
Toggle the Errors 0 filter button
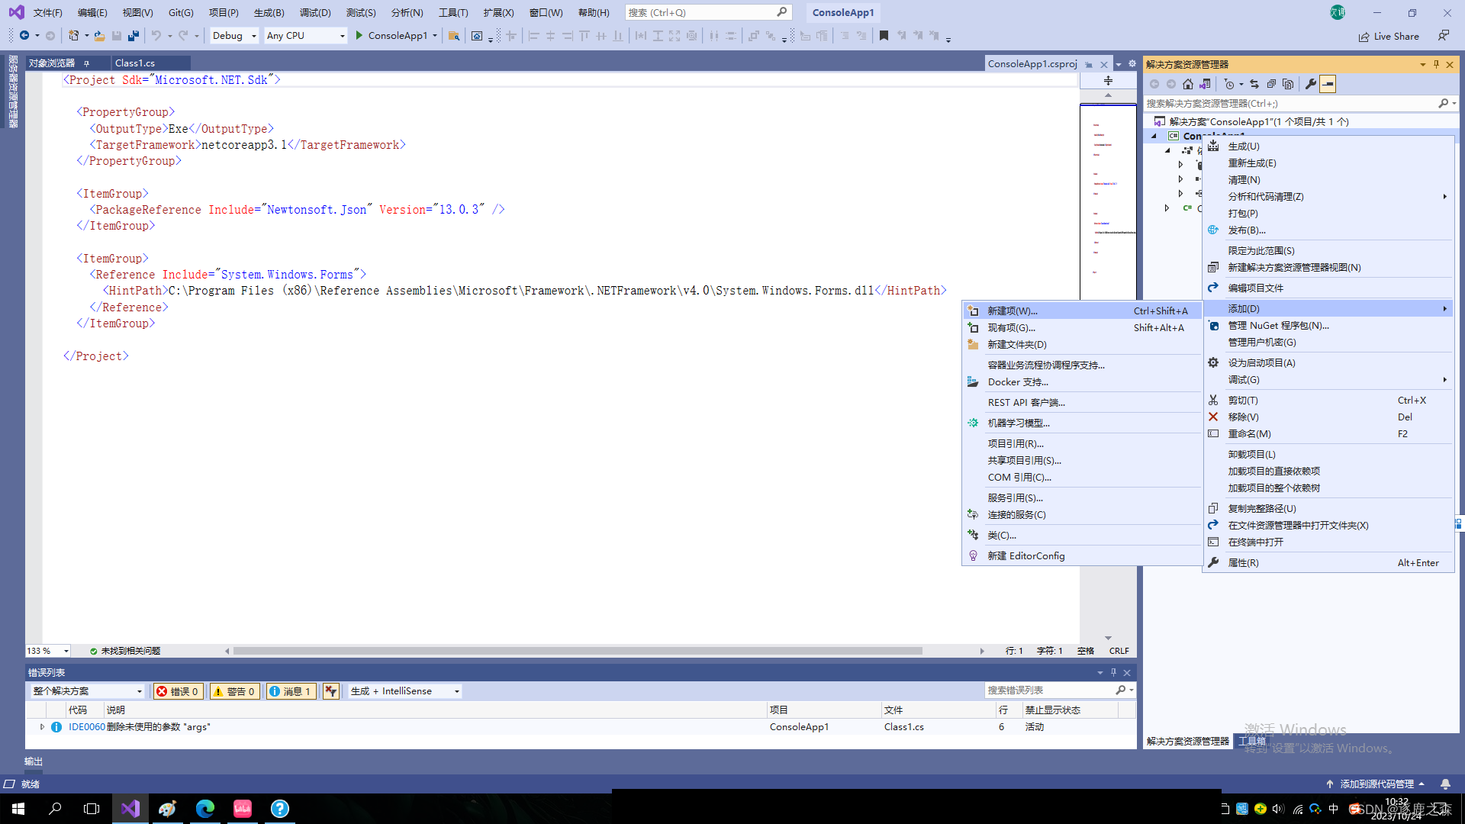coord(178,691)
